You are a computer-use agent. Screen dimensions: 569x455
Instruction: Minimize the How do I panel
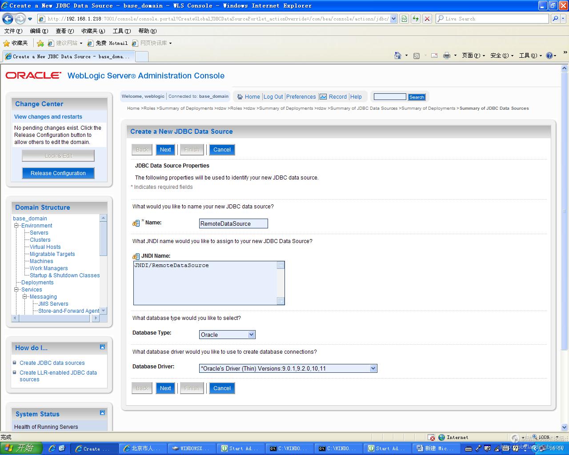[x=102, y=347]
